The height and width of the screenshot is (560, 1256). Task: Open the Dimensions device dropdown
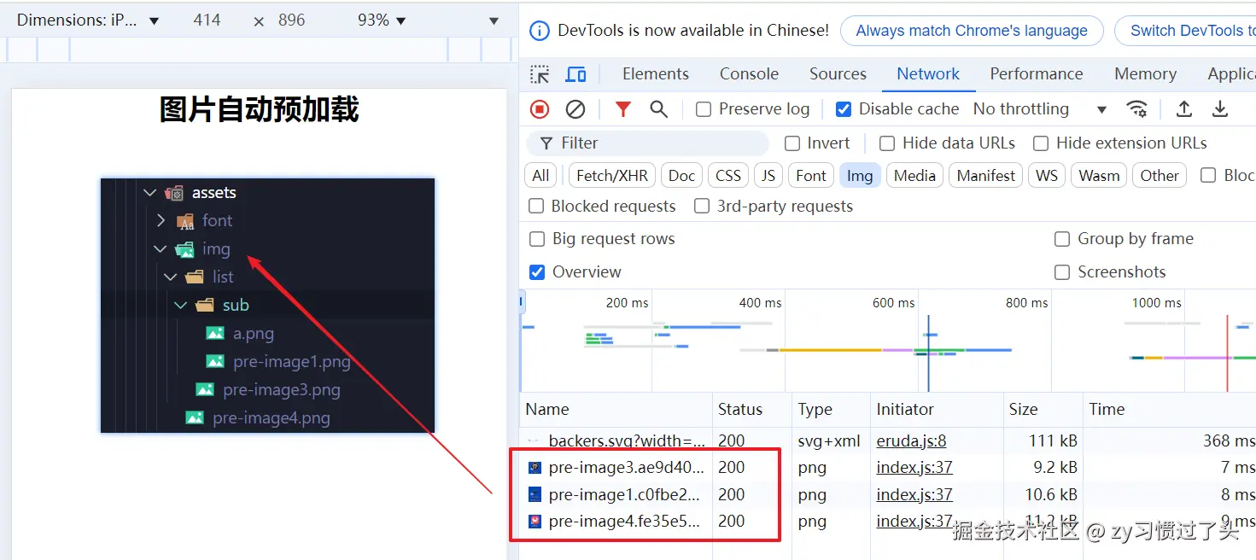(x=88, y=20)
